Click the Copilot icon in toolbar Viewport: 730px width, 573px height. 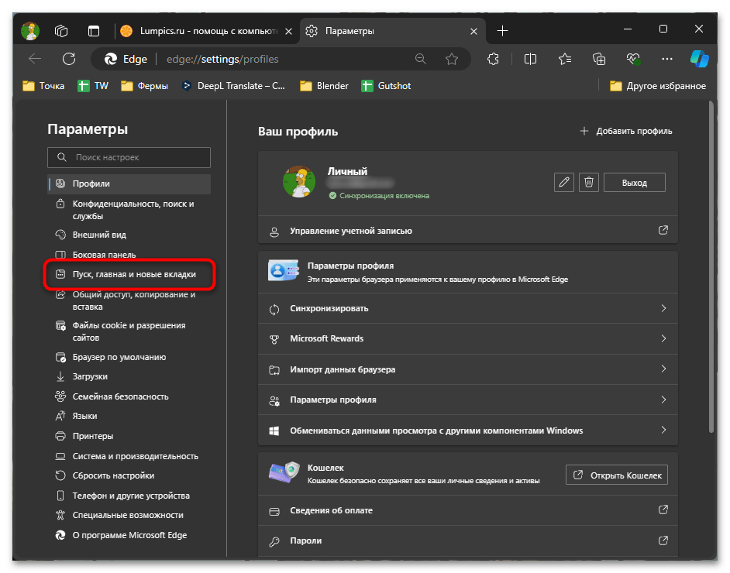[x=700, y=59]
